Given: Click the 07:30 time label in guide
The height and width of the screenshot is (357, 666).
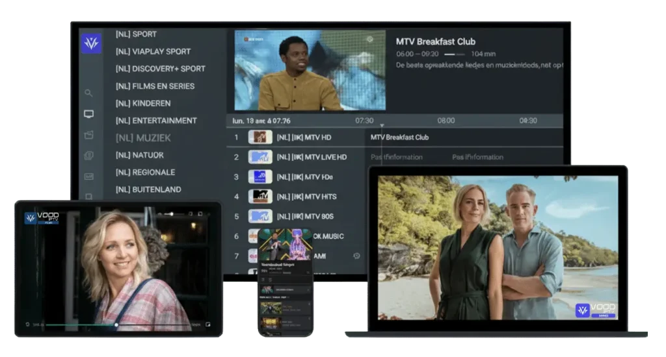Looking at the screenshot, I should [x=364, y=121].
